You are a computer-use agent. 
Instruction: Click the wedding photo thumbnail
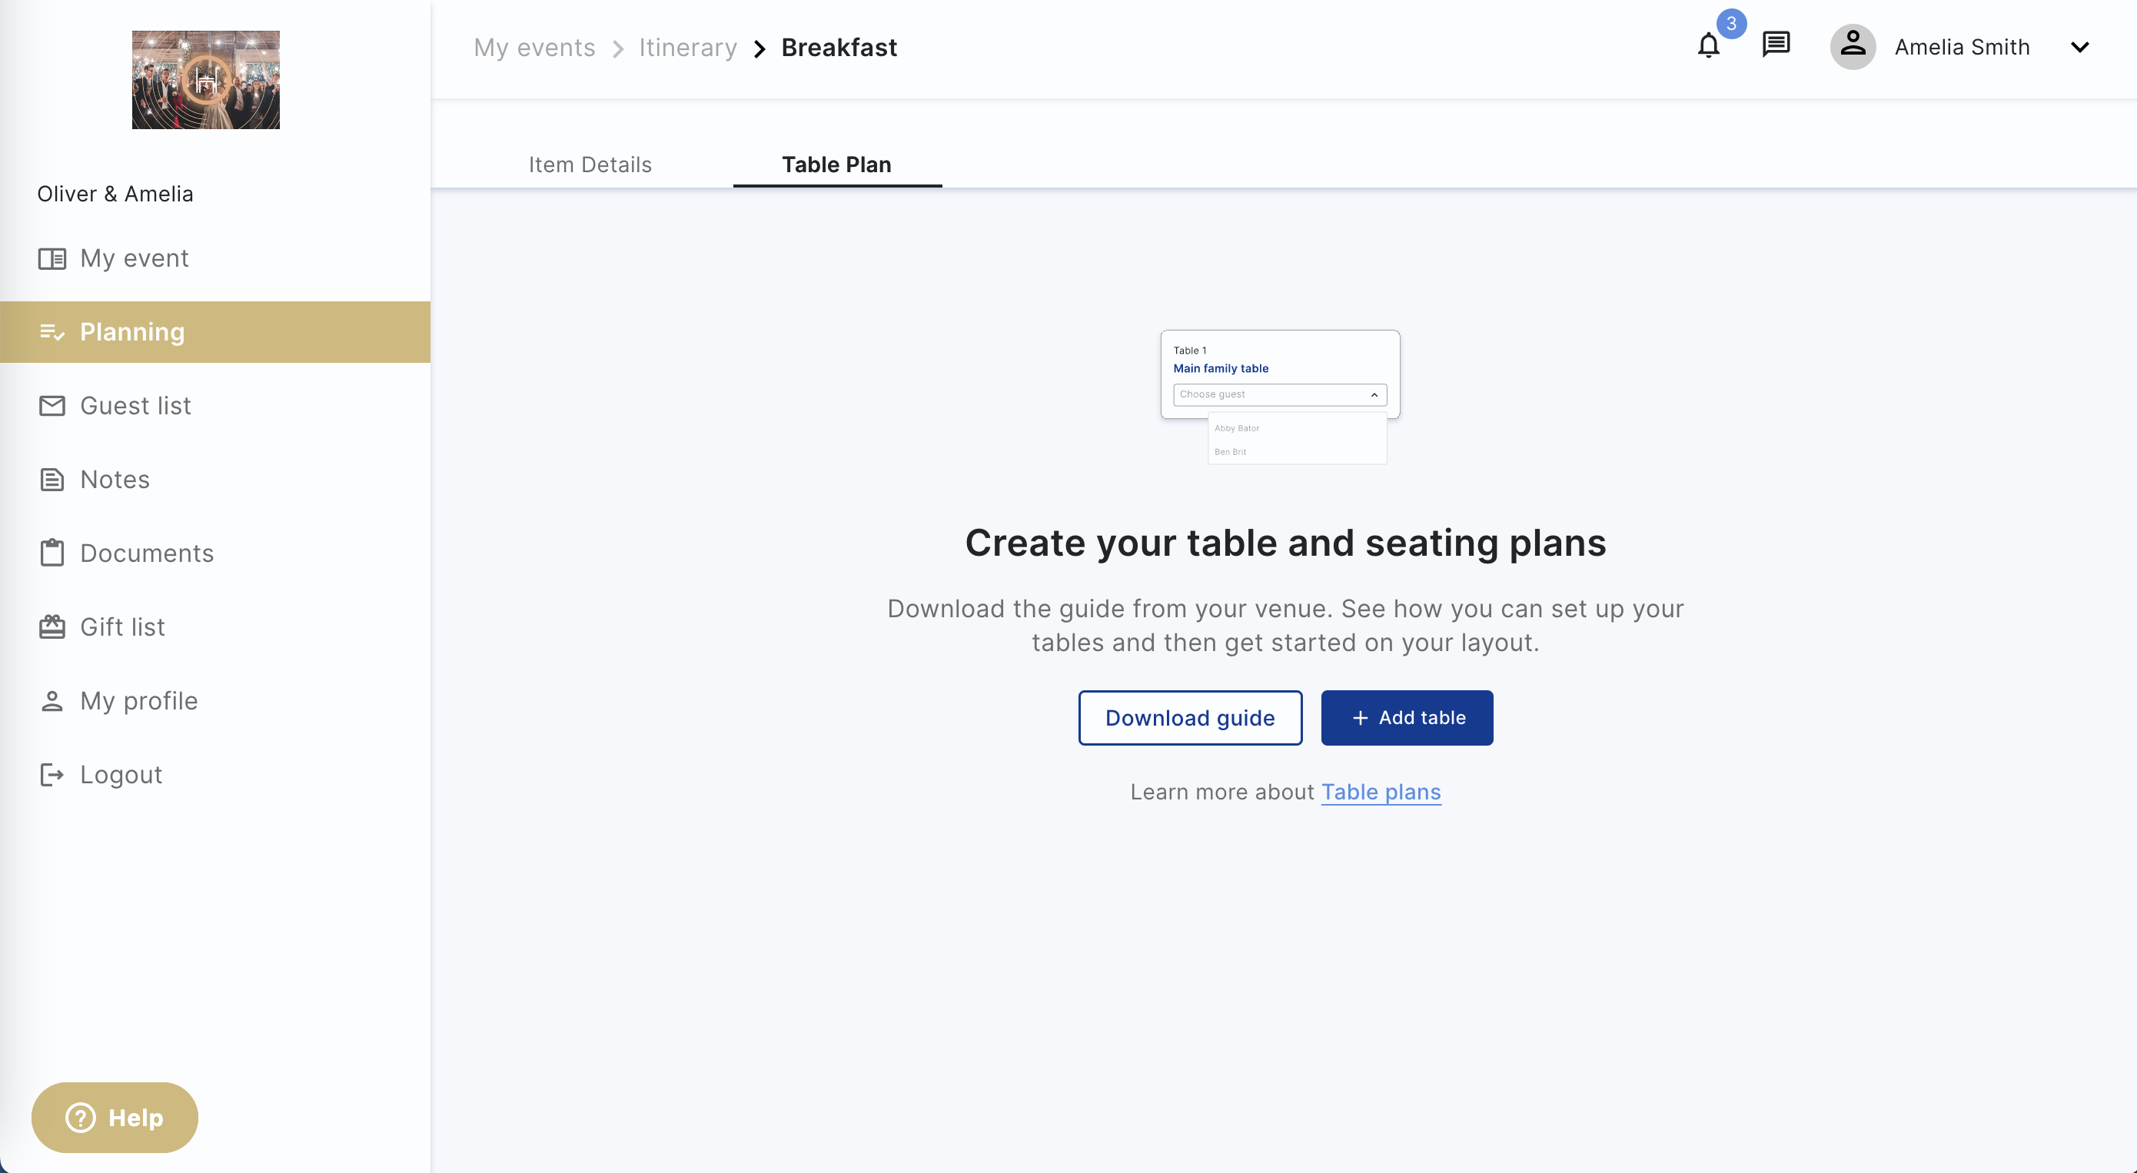[x=205, y=80]
